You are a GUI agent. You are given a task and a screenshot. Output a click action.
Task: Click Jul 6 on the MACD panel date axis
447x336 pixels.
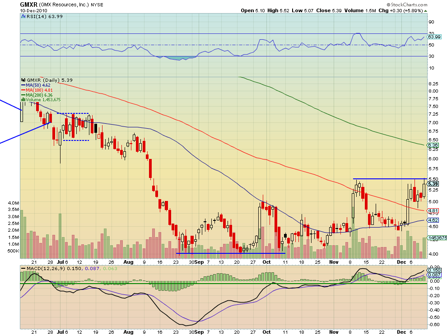62,332
